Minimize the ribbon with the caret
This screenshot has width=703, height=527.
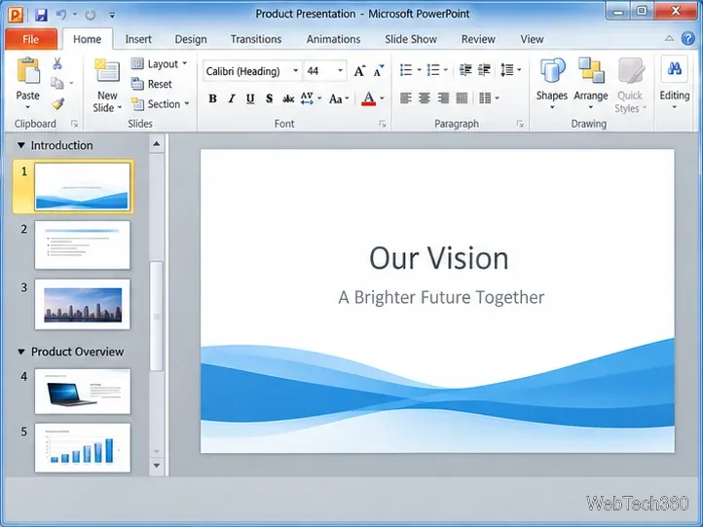pyautogui.click(x=669, y=39)
